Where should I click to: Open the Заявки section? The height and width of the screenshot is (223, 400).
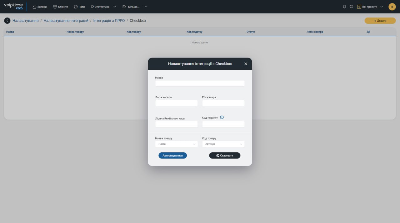(x=40, y=7)
